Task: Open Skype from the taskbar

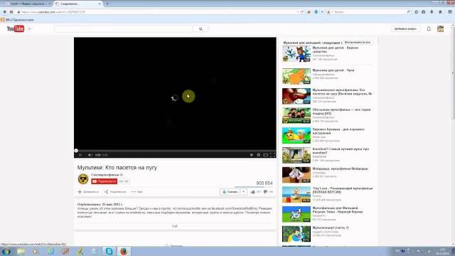Action: 109,251
